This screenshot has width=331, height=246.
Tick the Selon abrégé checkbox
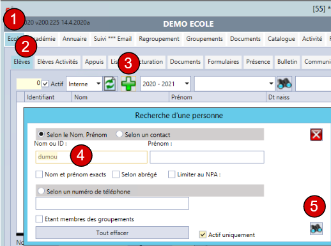tap(116, 174)
